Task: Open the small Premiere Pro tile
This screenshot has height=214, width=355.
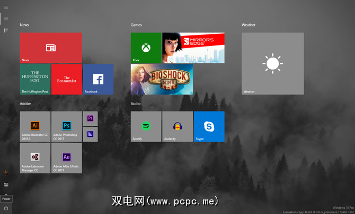Action: point(90,118)
